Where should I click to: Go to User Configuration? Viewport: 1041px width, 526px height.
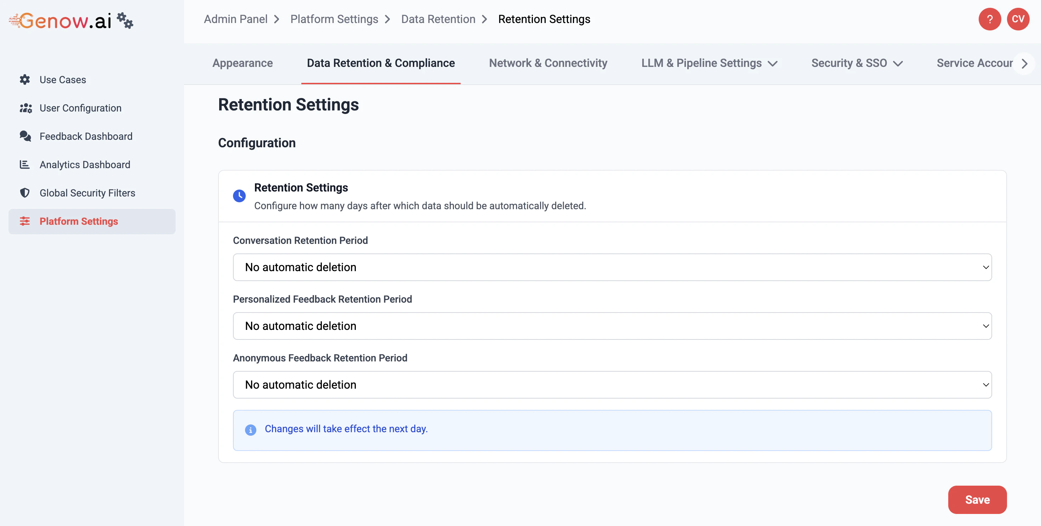(x=92, y=108)
